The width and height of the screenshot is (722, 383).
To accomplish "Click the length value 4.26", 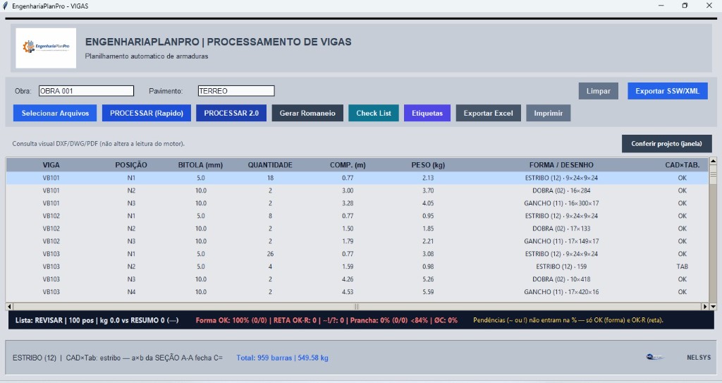I will pyautogui.click(x=348, y=279).
